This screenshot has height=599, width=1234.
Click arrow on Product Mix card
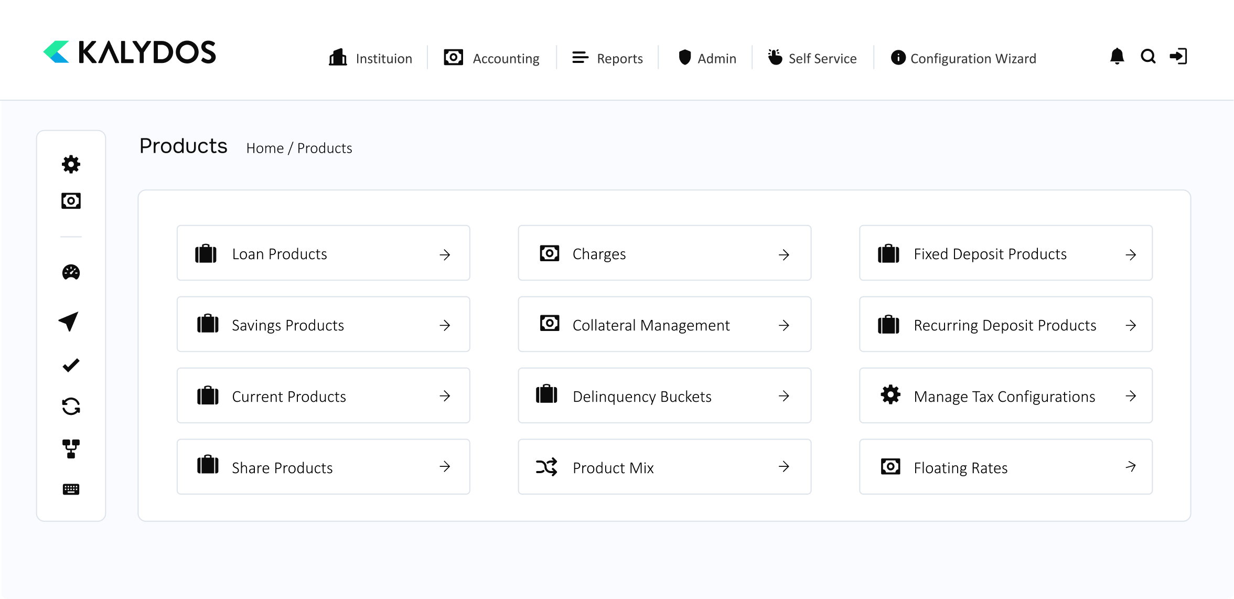784,466
